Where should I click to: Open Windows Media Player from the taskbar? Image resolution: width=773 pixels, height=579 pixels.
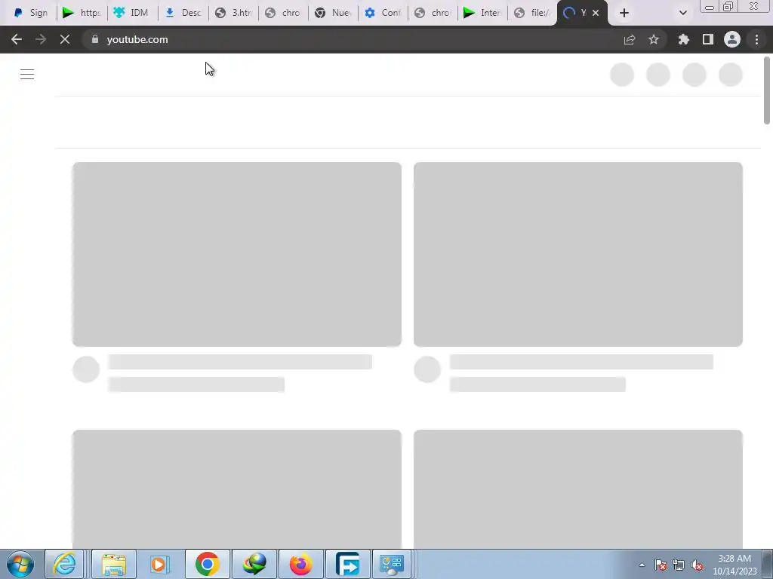click(160, 564)
